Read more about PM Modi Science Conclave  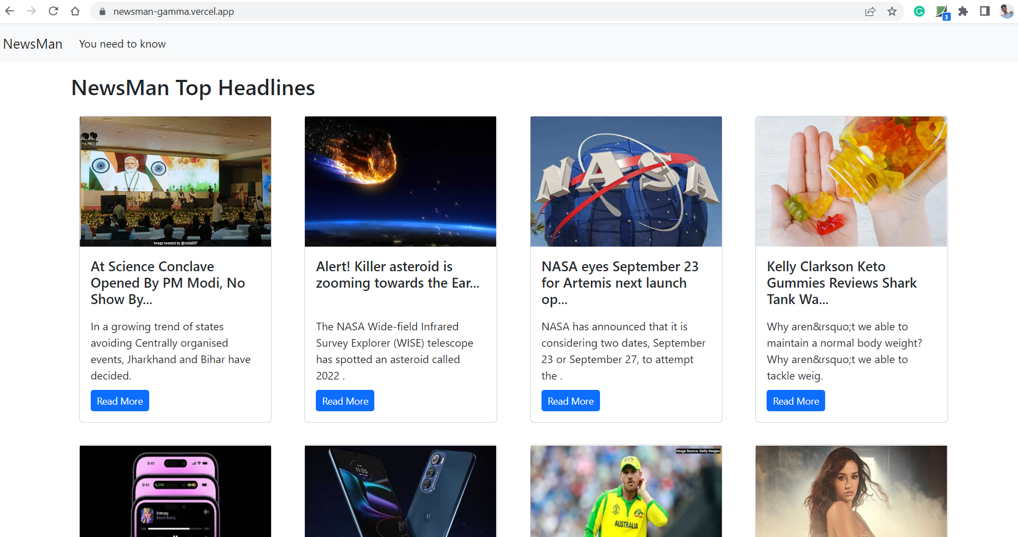(x=120, y=401)
